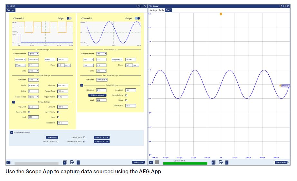Turn on Channel-1 Output switch
The width and height of the screenshot is (297, 181).
click(69, 19)
